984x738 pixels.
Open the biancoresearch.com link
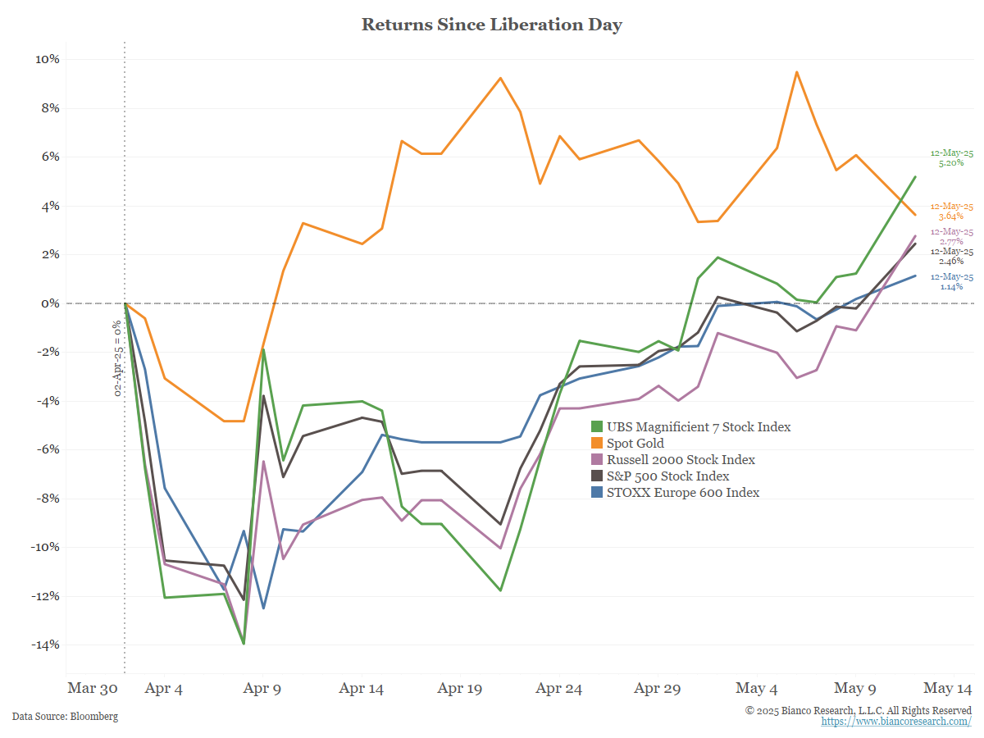click(896, 722)
